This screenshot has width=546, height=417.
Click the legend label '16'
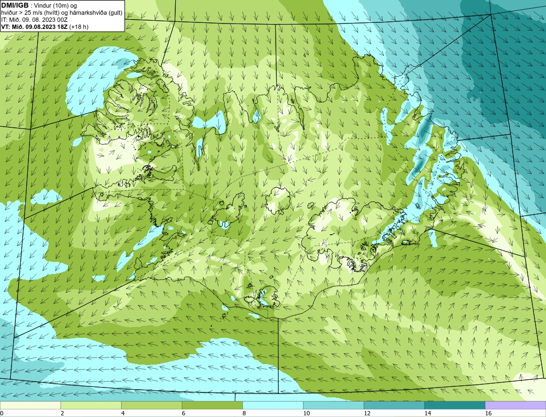[488, 414]
